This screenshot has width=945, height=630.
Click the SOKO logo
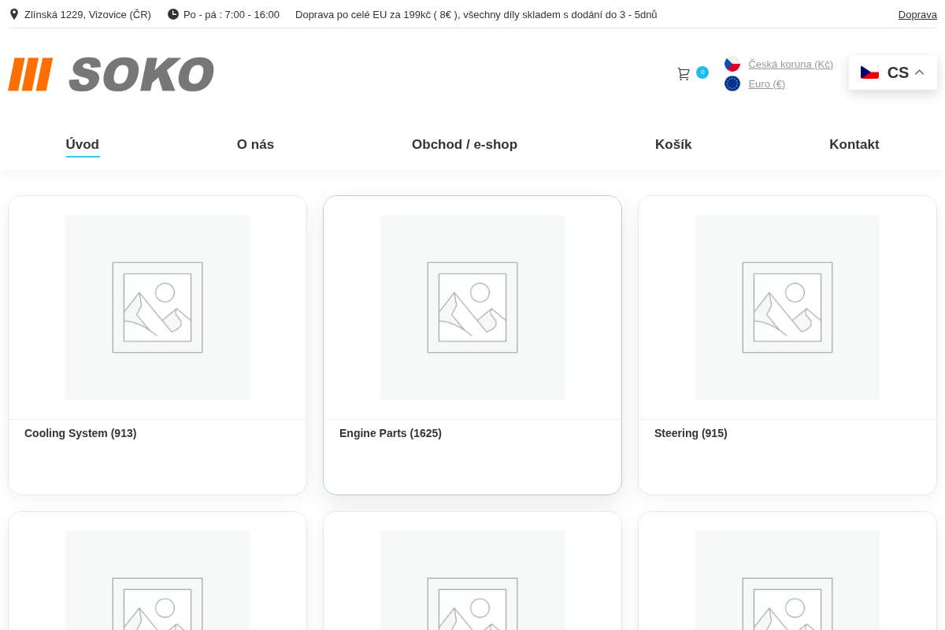[111, 74]
